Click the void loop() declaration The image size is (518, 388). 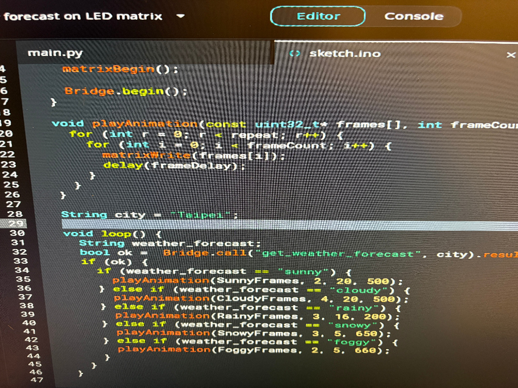click(x=111, y=234)
